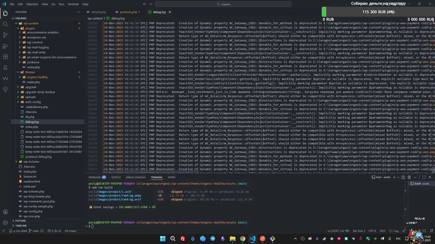Change Tab Size: 2 indentation setting
435x244 pixels.
pos(359,231)
